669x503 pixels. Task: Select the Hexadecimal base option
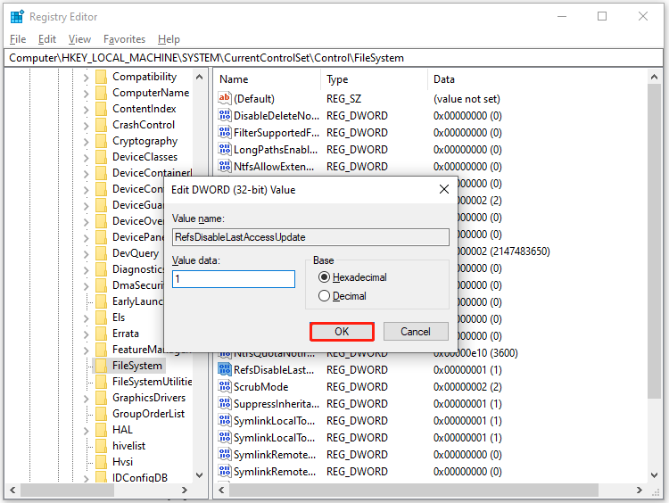325,277
